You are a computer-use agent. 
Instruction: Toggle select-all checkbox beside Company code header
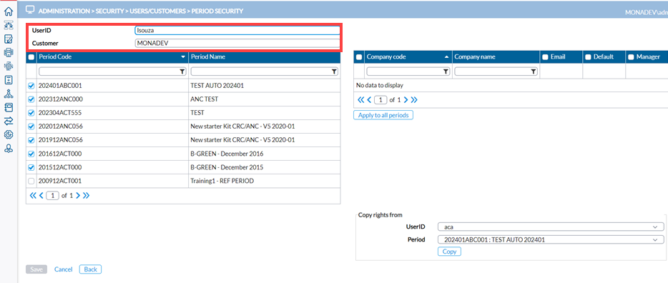click(x=359, y=57)
